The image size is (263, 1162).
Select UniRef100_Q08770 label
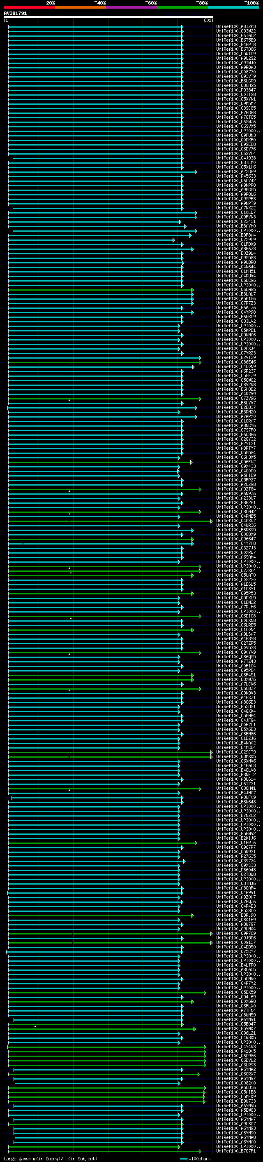pyautogui.click(x=235, y=72)
